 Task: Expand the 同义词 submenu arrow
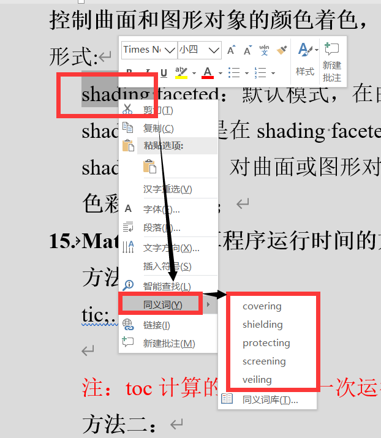[208, 304]
